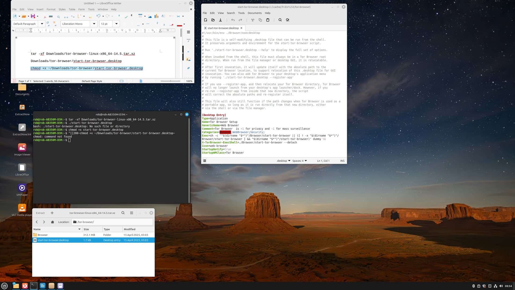Toggle Name column sort arrow in archive manager

click(x=79, y=229)
